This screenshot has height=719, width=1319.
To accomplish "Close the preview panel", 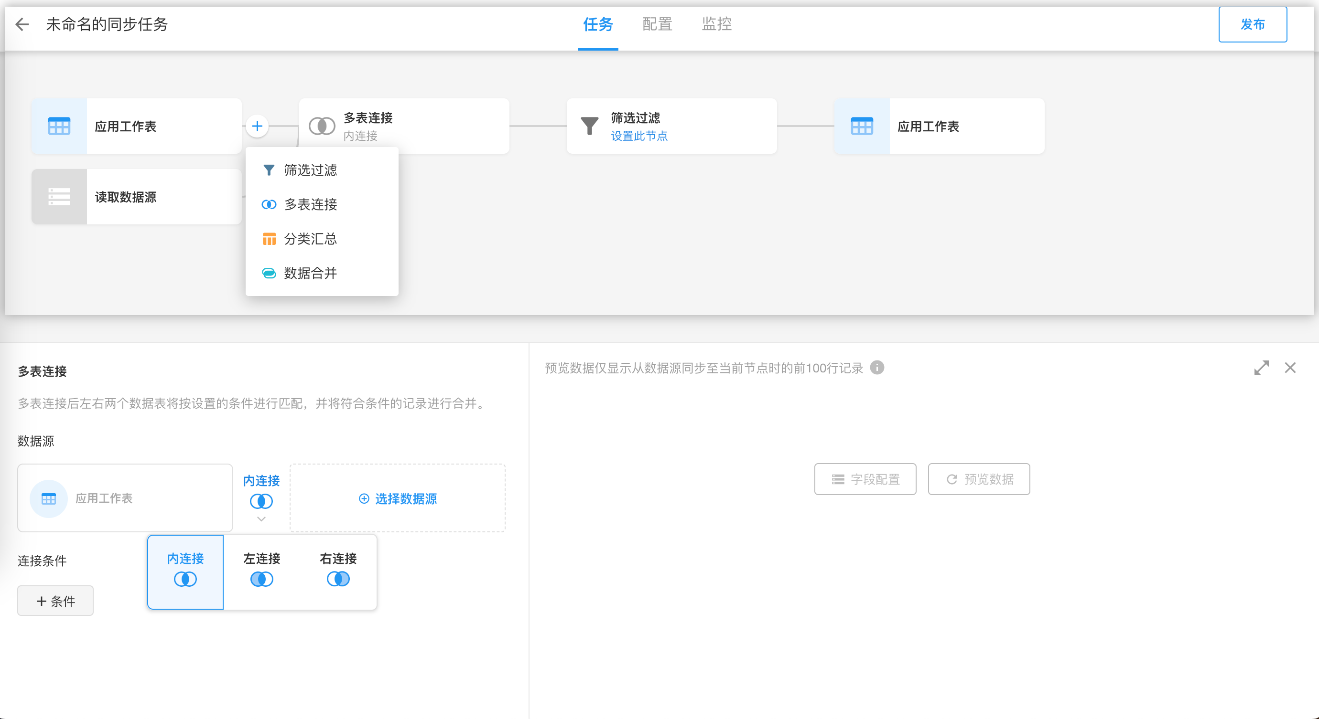I will [x=1290, y=368].
